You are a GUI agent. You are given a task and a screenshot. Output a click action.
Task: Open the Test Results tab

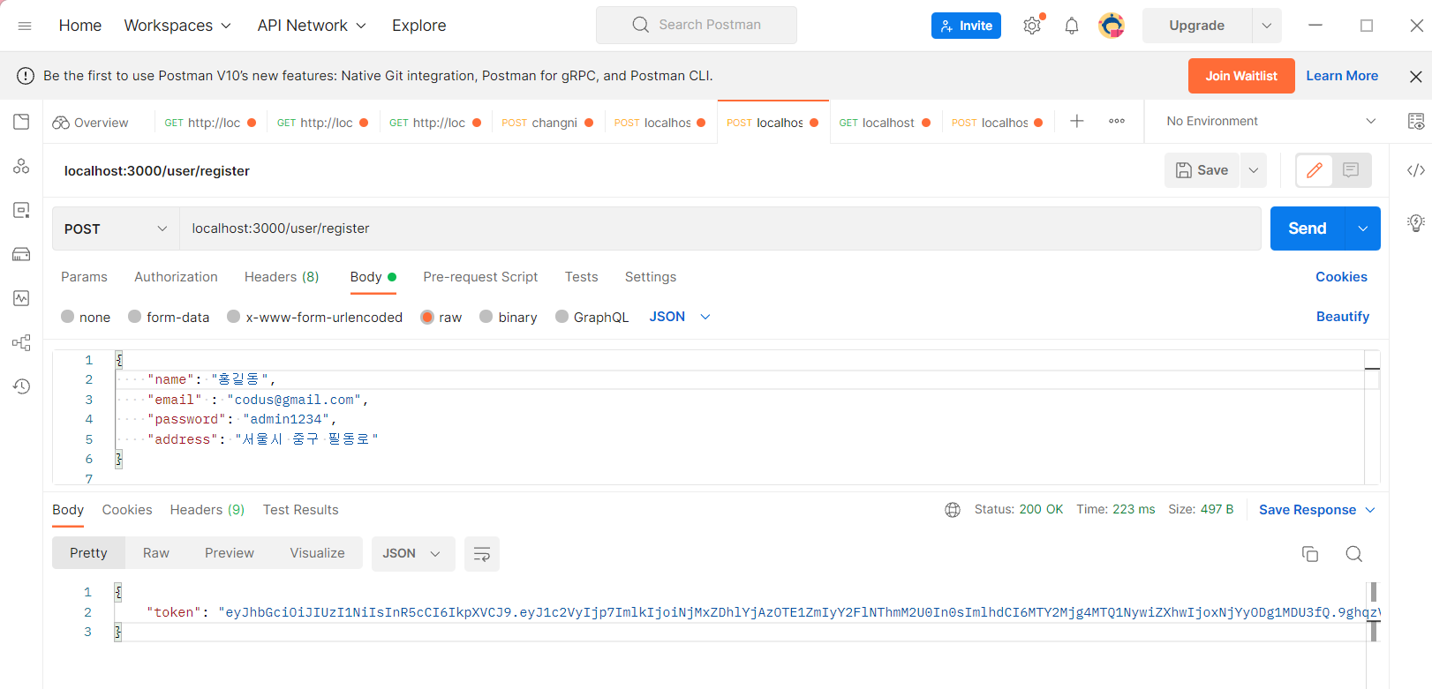pos(301,510)
